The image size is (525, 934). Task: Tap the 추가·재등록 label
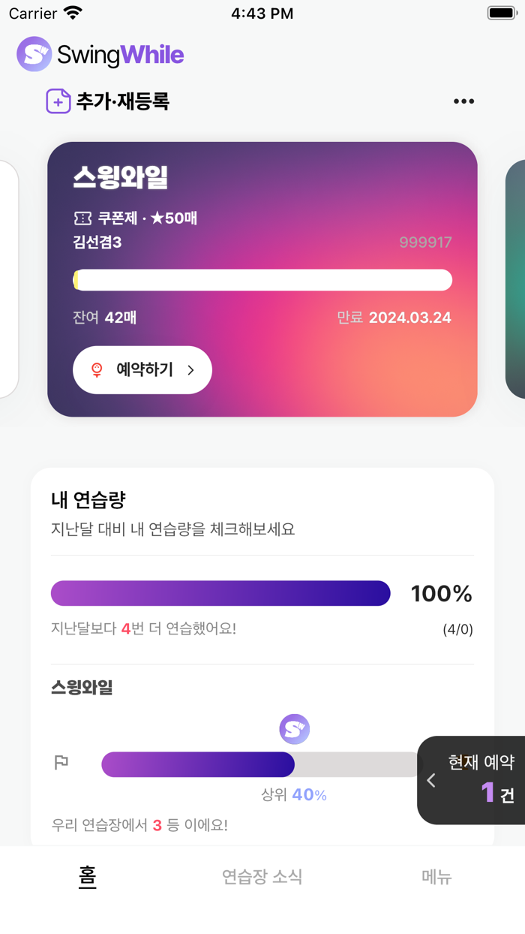(120, 100)
